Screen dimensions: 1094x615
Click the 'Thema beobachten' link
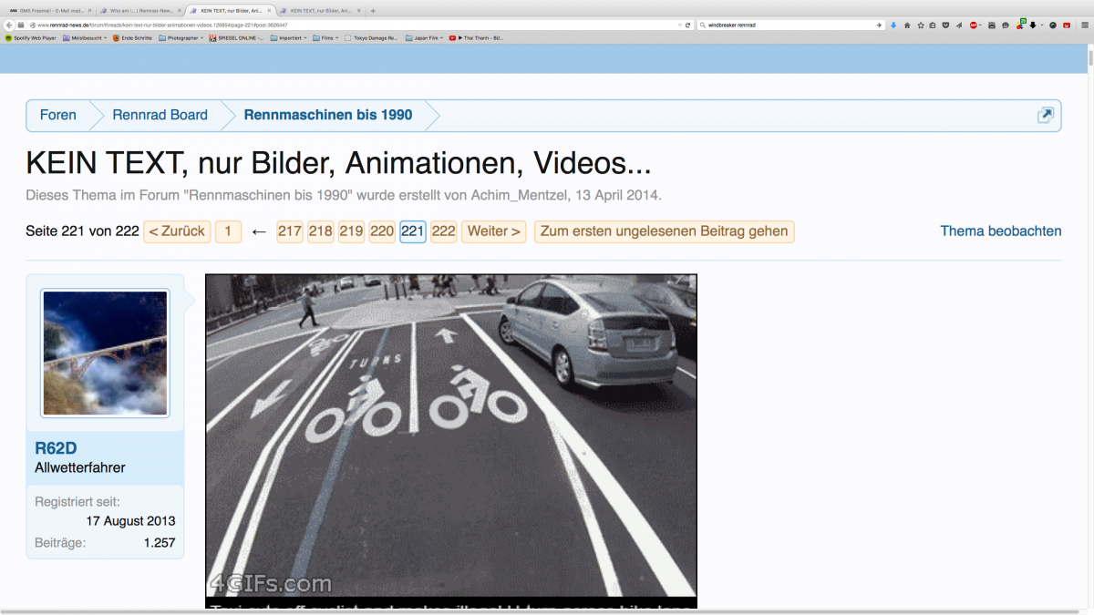[x=1000, y=231]
